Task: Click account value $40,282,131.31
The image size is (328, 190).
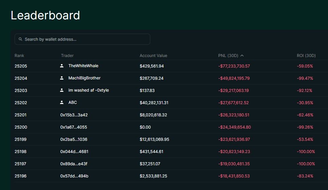Action: pyautogui.click(x=154, y=102)
